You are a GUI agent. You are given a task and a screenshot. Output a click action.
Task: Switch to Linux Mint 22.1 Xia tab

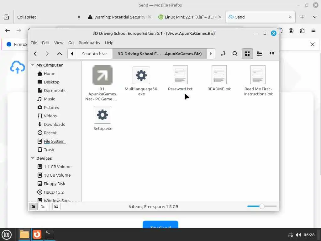(x=190, y=17)
